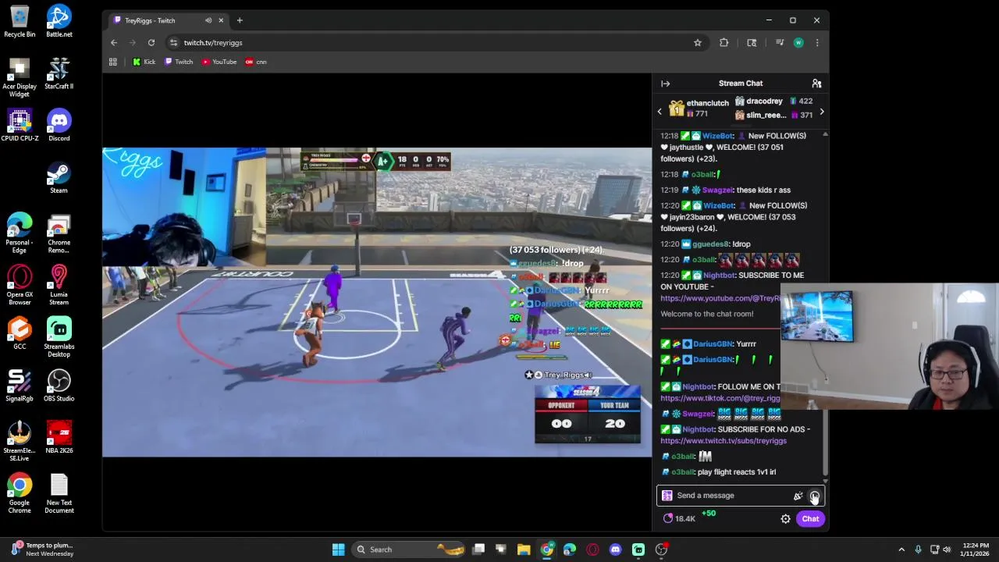Image resolution: width=999 pixels, height=562 pixels.
Task: Open the emote picker in chat input
Action: [x=814, y=496]
